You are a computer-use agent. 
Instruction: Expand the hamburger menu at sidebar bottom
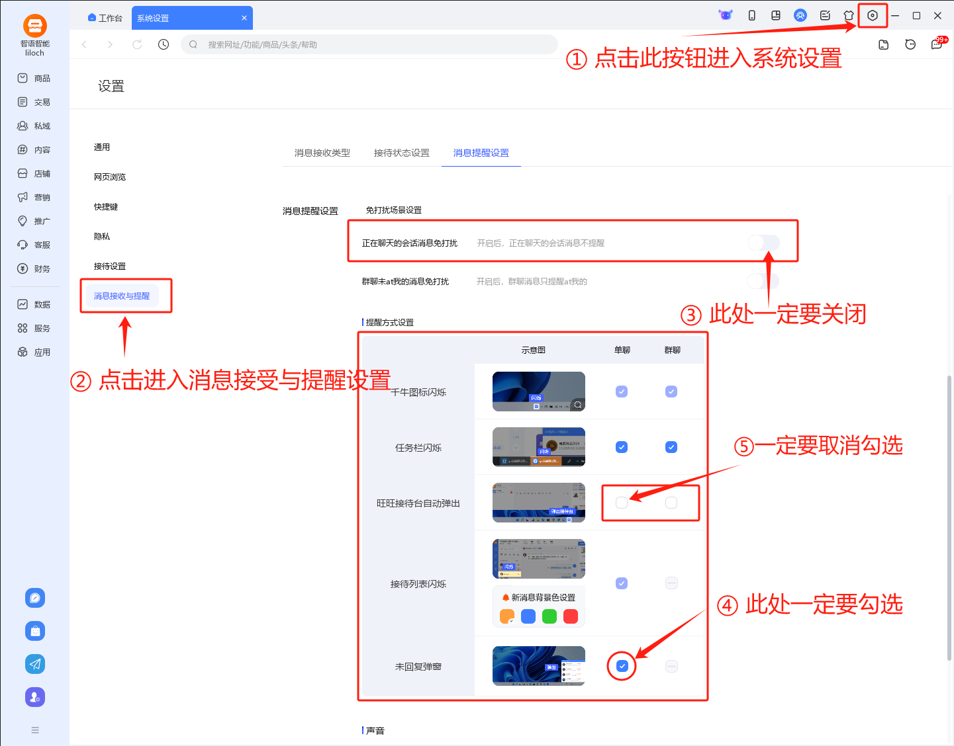(x=34, y=729)
